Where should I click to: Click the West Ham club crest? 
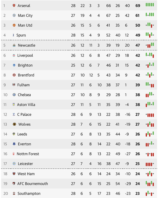click(14, 174)
